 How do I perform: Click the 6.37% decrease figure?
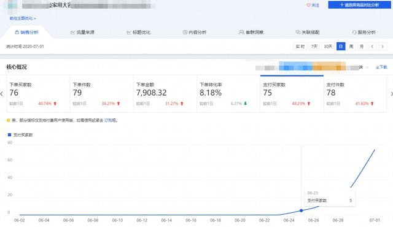236,104
